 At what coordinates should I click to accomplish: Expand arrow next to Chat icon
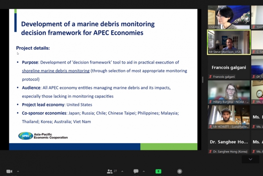(144, 172)
